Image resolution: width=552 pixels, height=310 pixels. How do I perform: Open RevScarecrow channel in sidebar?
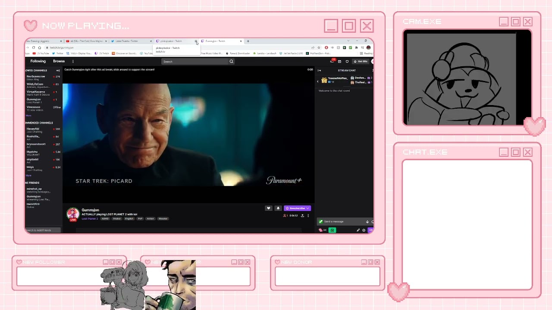coord(43,77)
